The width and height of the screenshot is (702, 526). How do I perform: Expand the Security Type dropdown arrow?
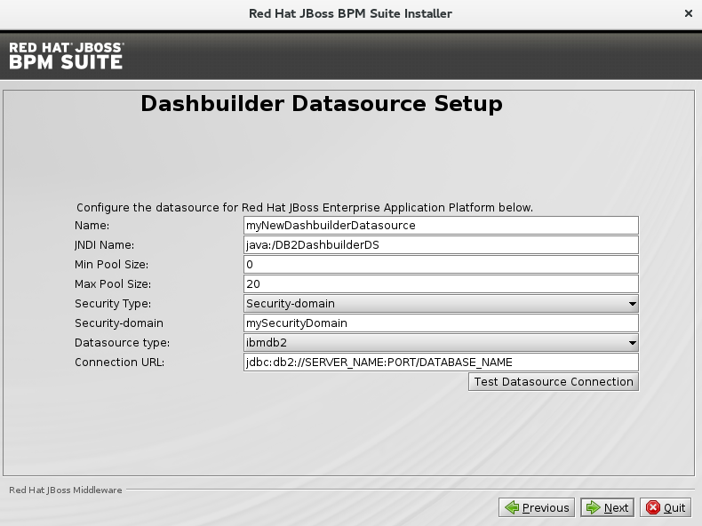(632, 304)
